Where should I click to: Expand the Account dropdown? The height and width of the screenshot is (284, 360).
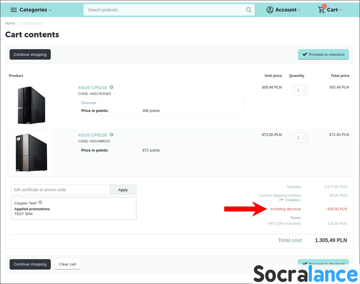(299, 10)
